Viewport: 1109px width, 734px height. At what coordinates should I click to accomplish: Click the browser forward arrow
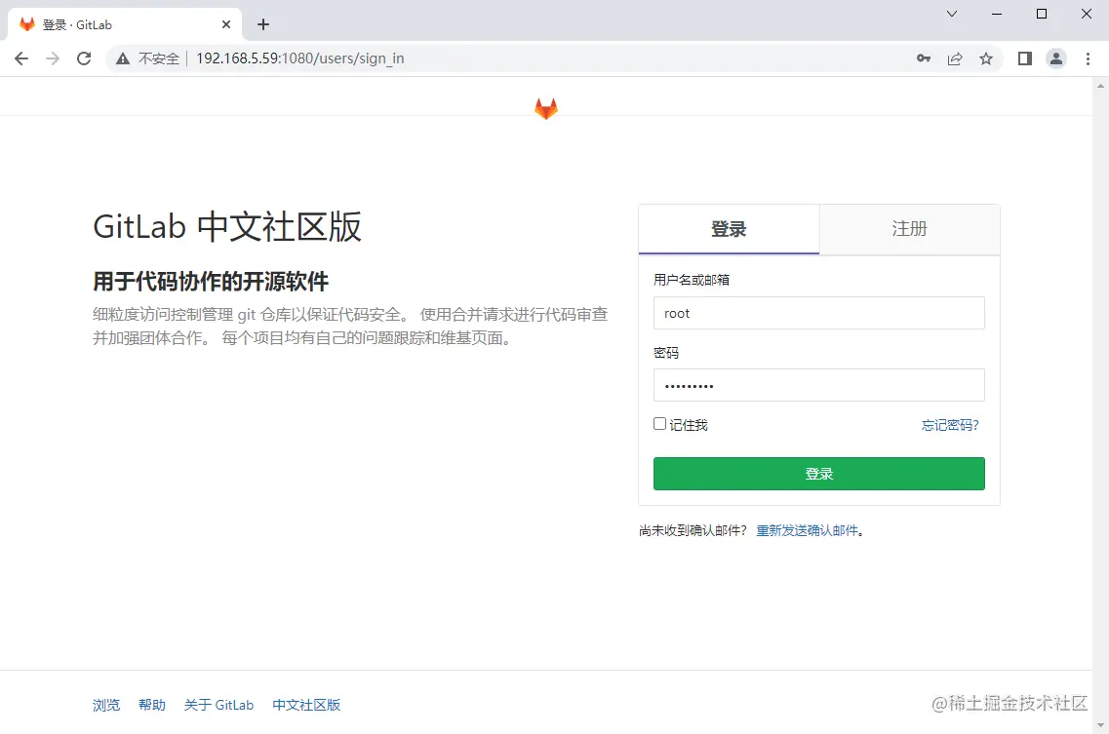click(53, 58)
